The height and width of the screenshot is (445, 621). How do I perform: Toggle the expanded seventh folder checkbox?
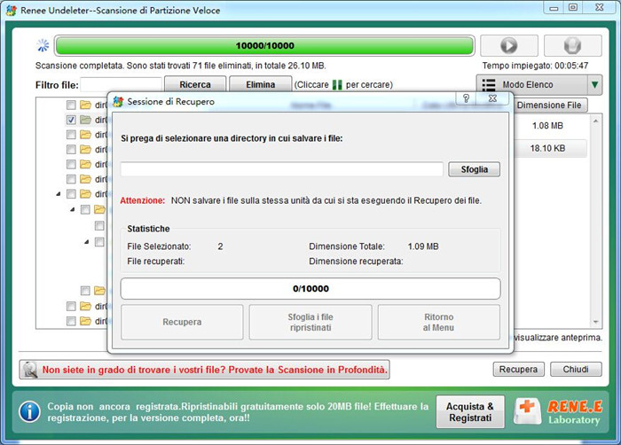tap(71, 194)
